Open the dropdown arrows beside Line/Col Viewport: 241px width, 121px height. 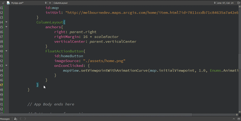[x=215, y=3]
